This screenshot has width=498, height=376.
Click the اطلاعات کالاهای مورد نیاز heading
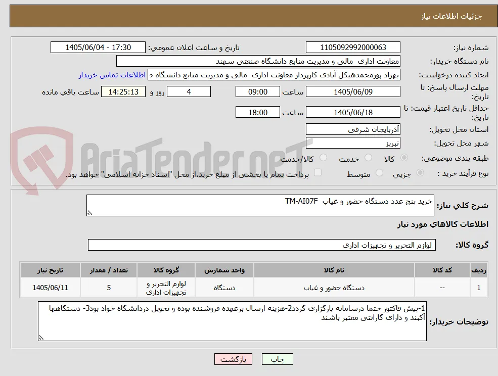[x=443, y=224]
